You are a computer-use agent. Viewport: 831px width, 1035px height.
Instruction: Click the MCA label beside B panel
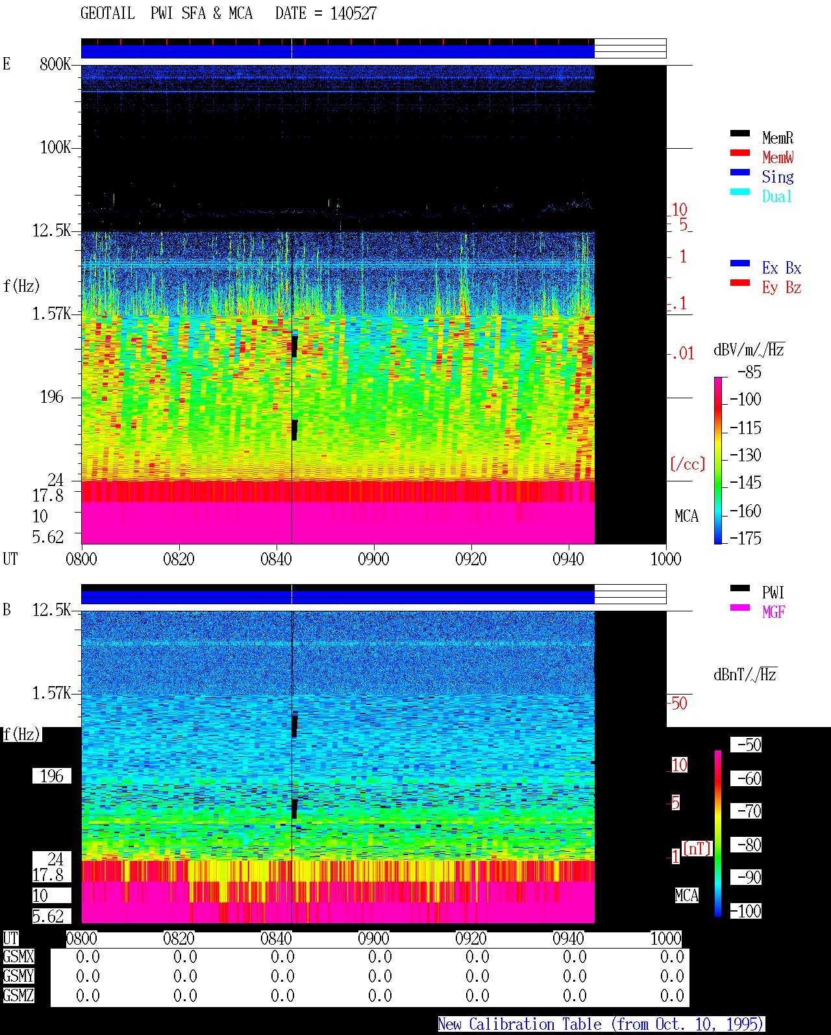point(686,895)
